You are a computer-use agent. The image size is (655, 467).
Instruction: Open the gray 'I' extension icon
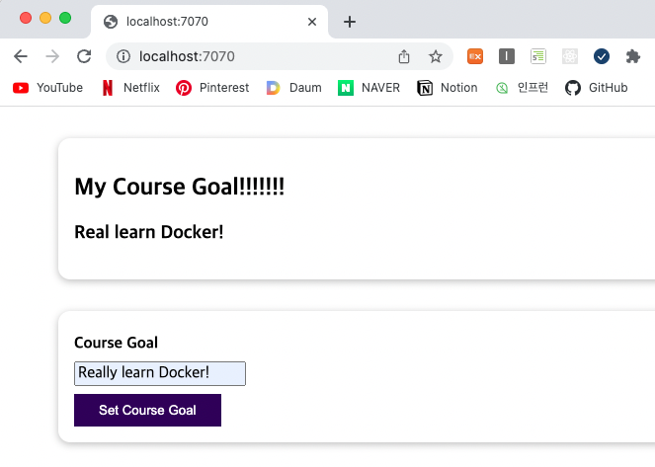[x=507, y=56]
